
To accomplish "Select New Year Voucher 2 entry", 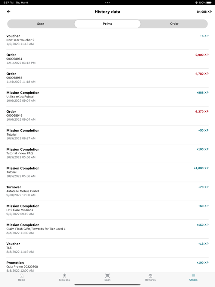I will 107,40.
